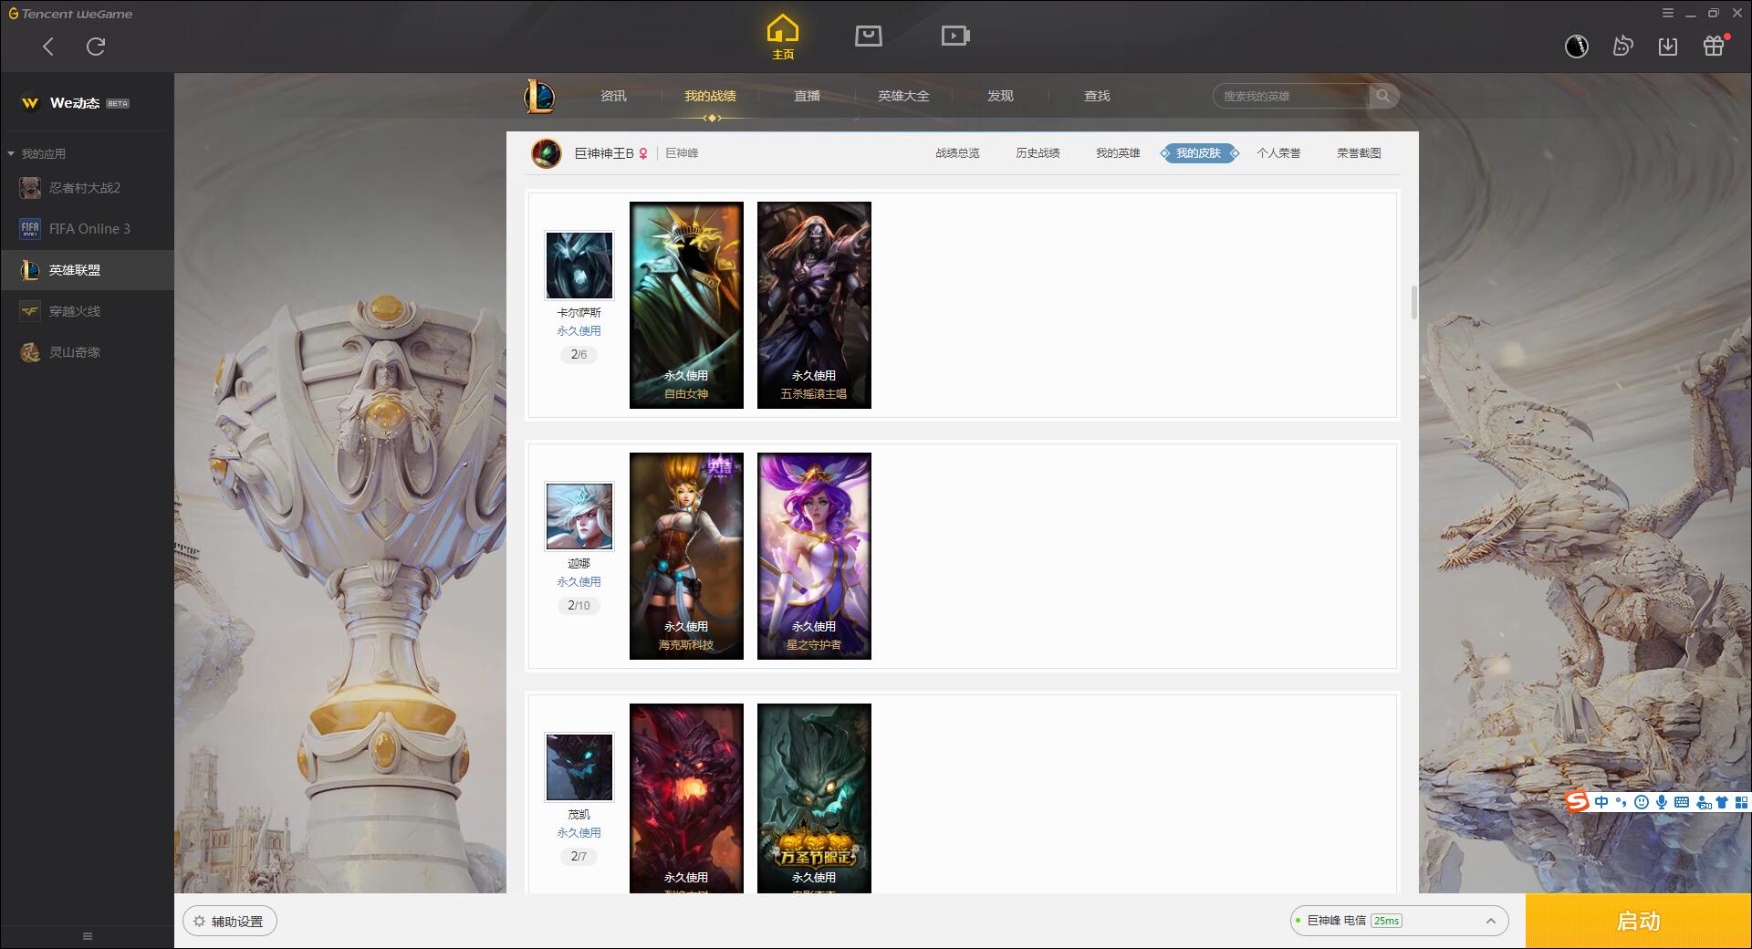Open the 主页 home icon
Viewport: 1752px width, 949px height.
[783, 36]
